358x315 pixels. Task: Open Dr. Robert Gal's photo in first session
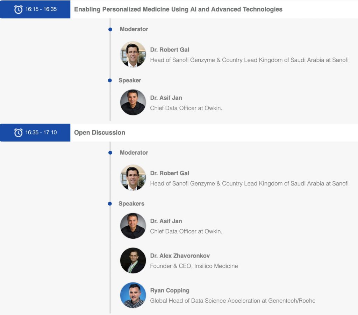click(133, 54)
